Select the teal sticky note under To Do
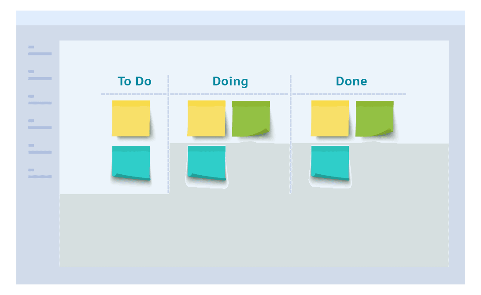481x295 pixels. click(x=131, y=163)
